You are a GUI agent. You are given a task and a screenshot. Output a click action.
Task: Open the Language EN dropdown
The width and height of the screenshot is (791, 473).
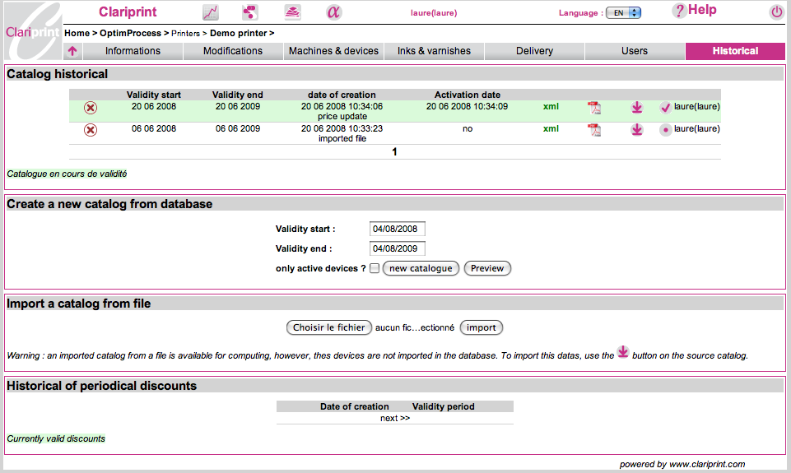(x=623, y=13)
